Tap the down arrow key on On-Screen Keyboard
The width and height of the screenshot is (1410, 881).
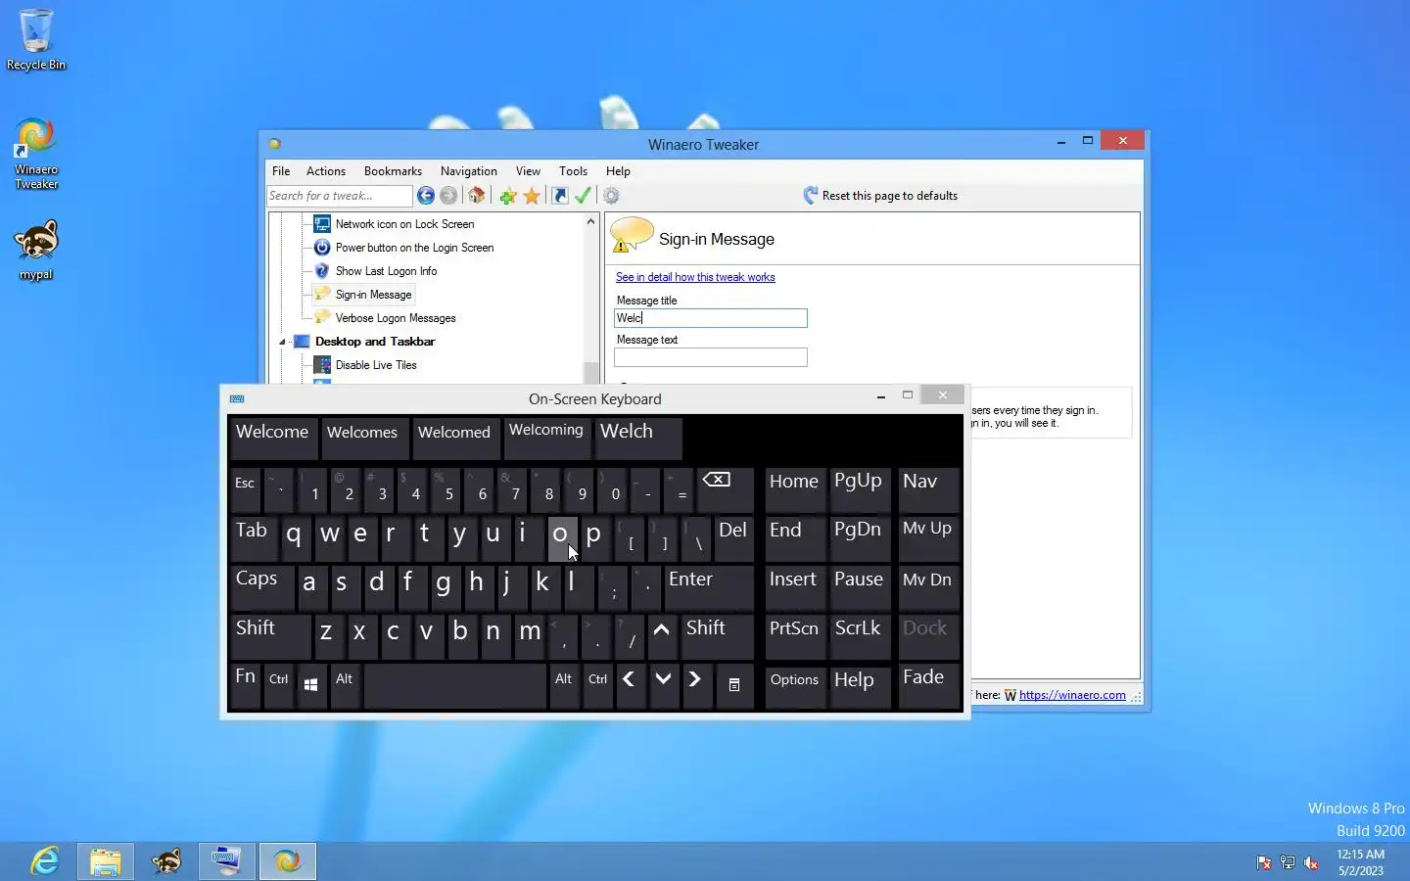click(x=663, y=685)
